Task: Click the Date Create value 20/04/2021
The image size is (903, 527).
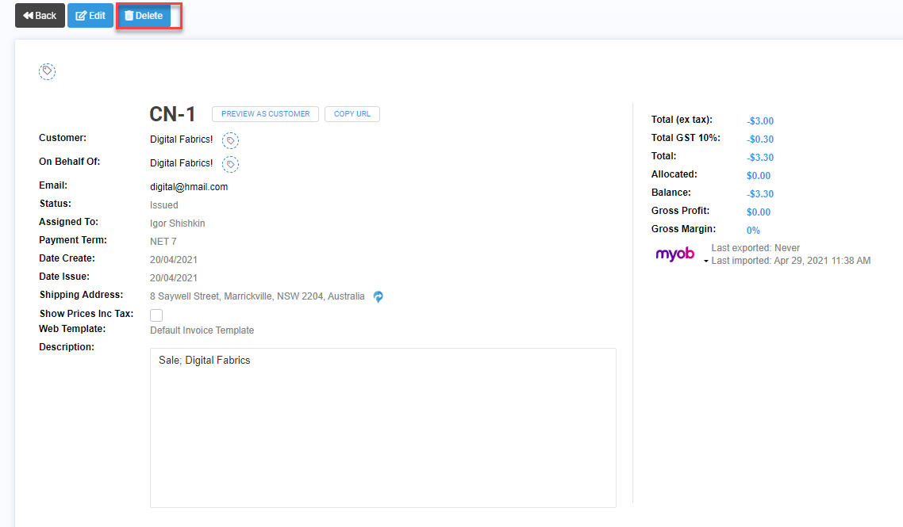Action: pyautogui.click(x=174, y=260)
